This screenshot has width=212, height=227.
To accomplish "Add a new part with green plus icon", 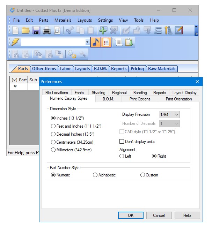I will coord(103,30).
